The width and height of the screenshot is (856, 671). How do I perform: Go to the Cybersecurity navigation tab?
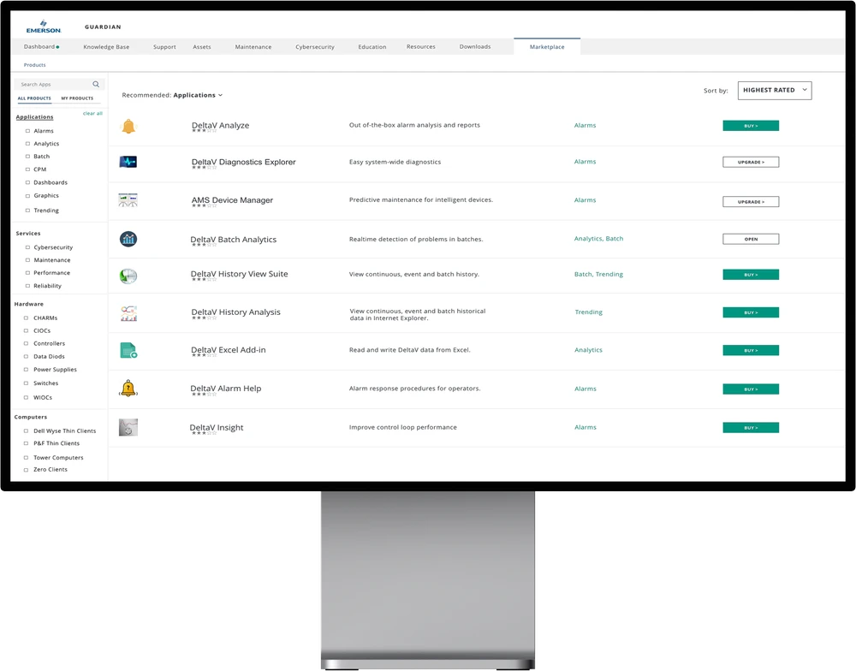click(x=315, y=47)
